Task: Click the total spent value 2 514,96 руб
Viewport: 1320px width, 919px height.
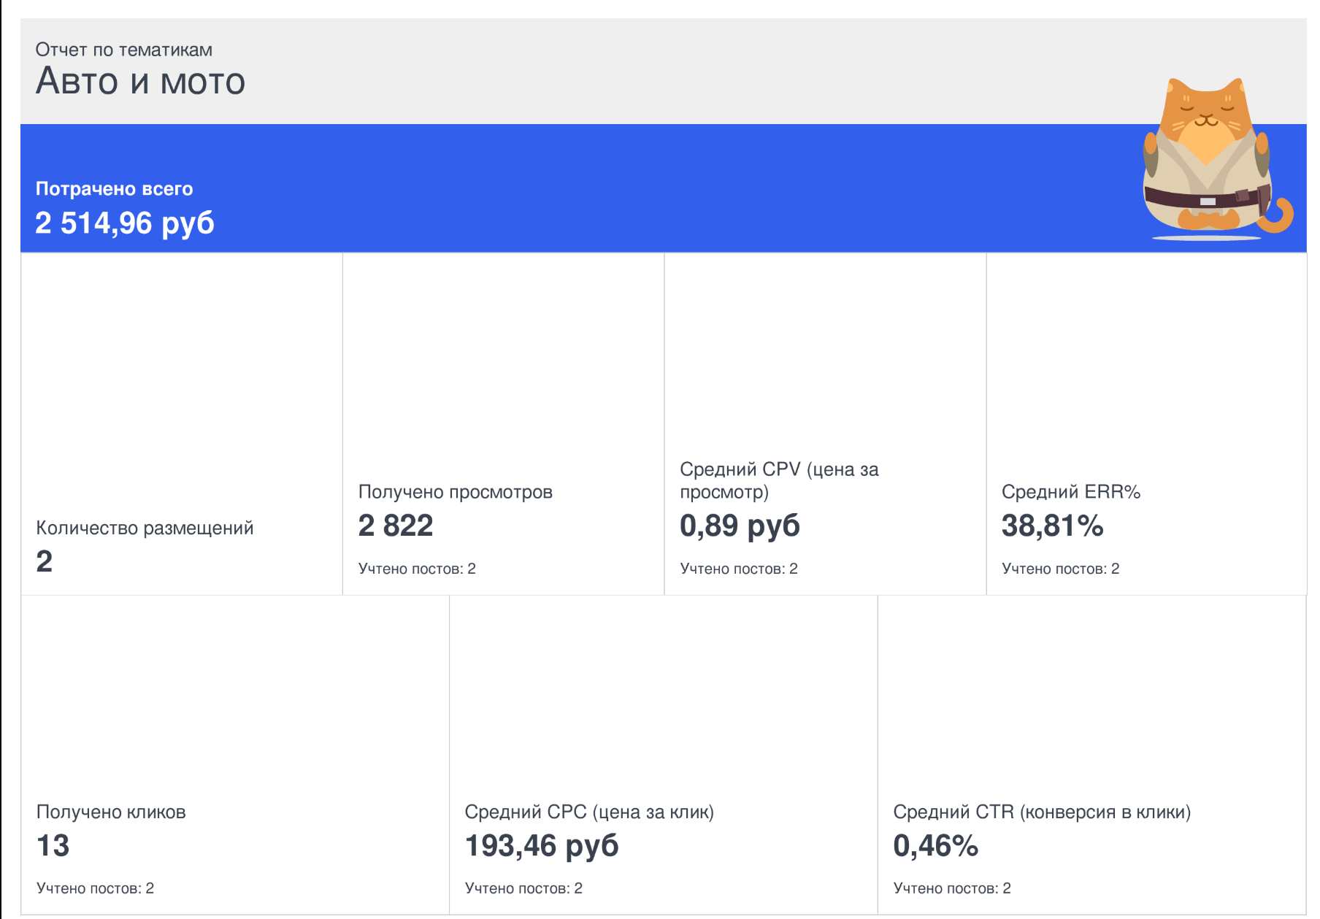Action: coord(125,223)
